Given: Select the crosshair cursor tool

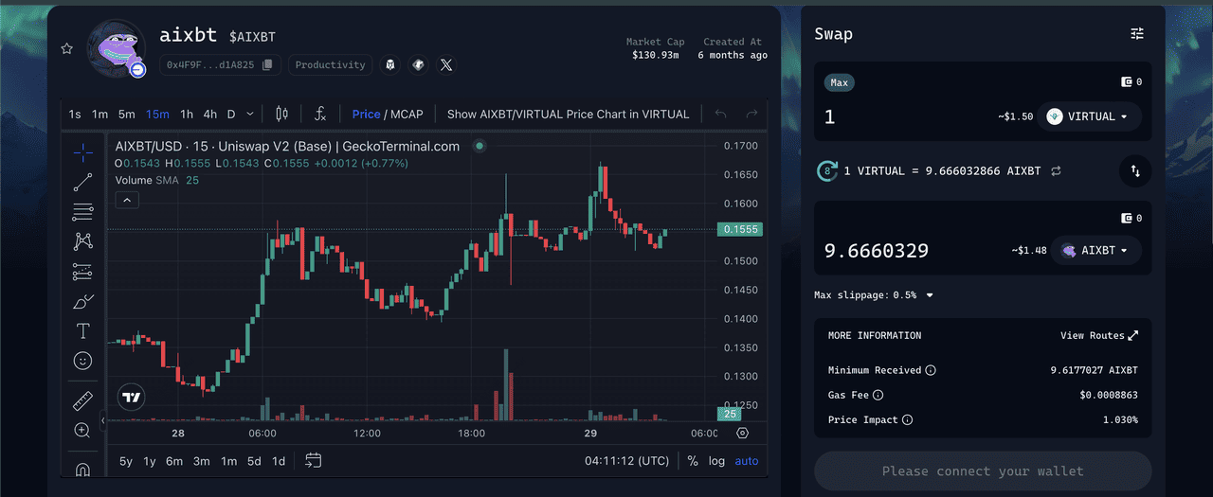Looking at the screenshot, I should [x=82, y=152].
